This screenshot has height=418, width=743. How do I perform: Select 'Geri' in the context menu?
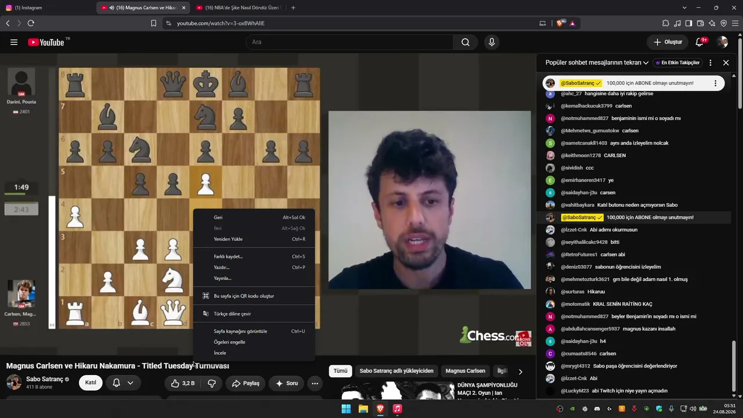coord(254,217)
